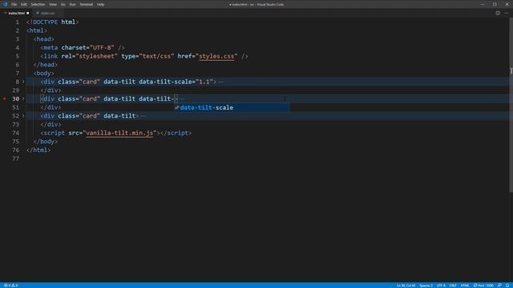The height and width of the screenshot is (288, 513).
Task: Click the Spaces: 2 indentation status
Action: point(426,286)
